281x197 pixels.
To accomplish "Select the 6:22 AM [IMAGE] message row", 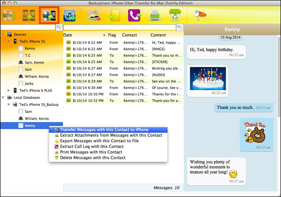I will [124, 49].
